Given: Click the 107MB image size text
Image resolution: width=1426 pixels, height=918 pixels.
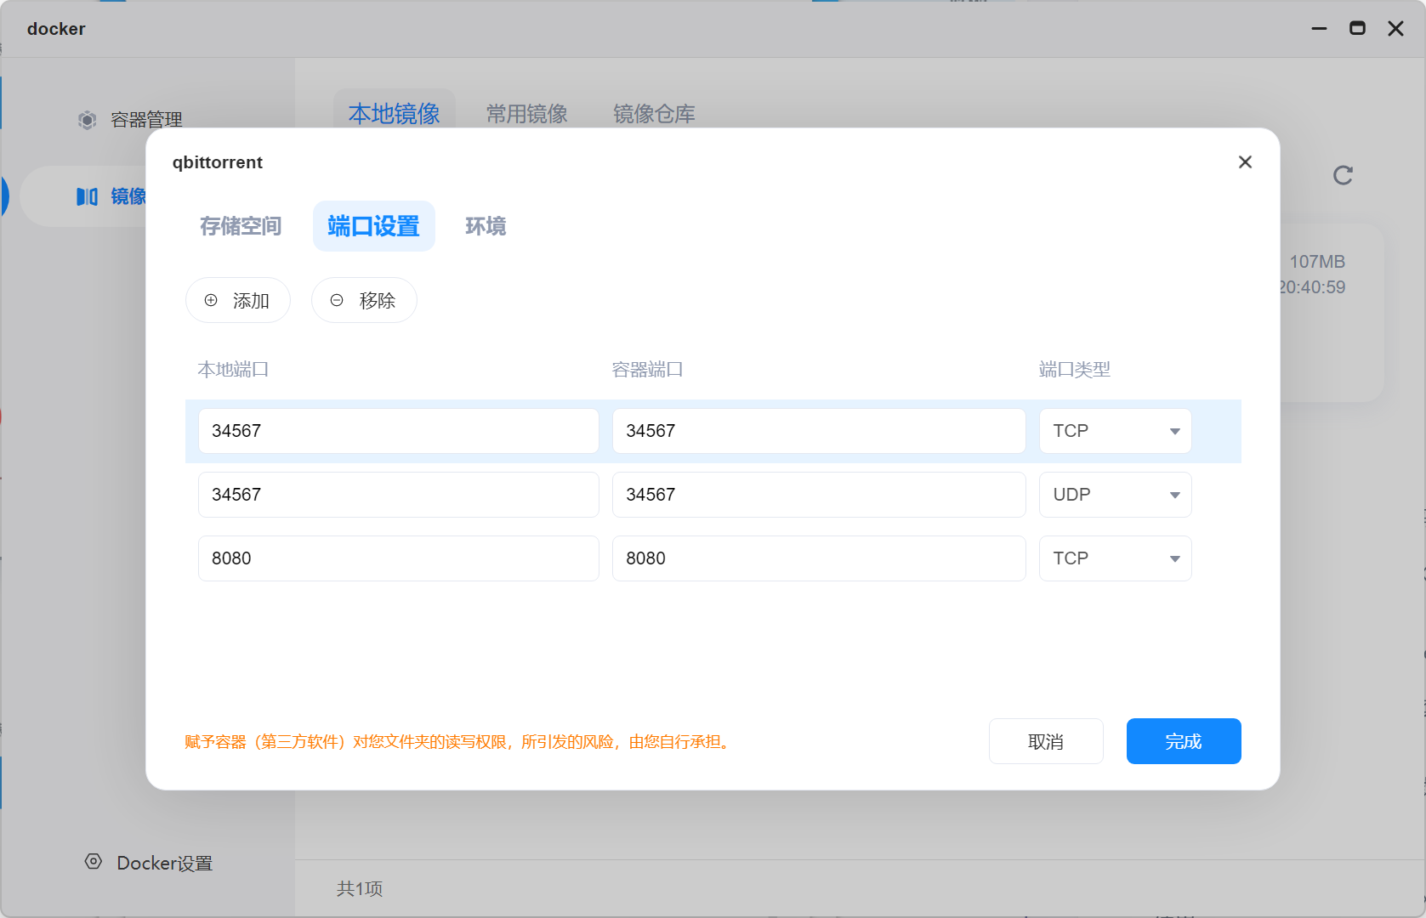Looking at the screenshot, I should pos(1317,262).
